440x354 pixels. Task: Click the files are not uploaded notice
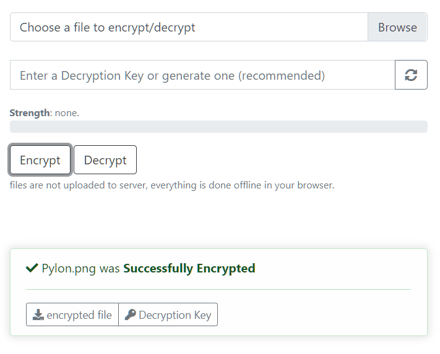pos(172,185)
